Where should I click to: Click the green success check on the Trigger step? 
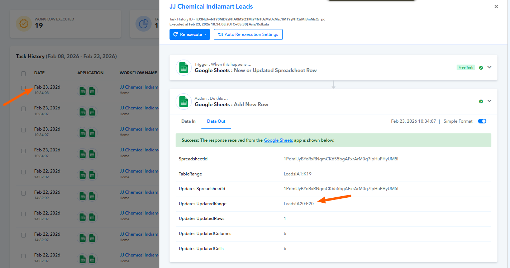point(481,67)
